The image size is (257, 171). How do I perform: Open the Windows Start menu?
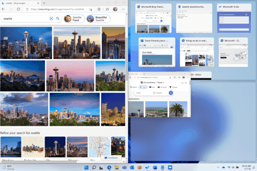click(x=86, y=168)
